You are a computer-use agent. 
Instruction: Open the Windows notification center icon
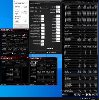pos(97,98)
